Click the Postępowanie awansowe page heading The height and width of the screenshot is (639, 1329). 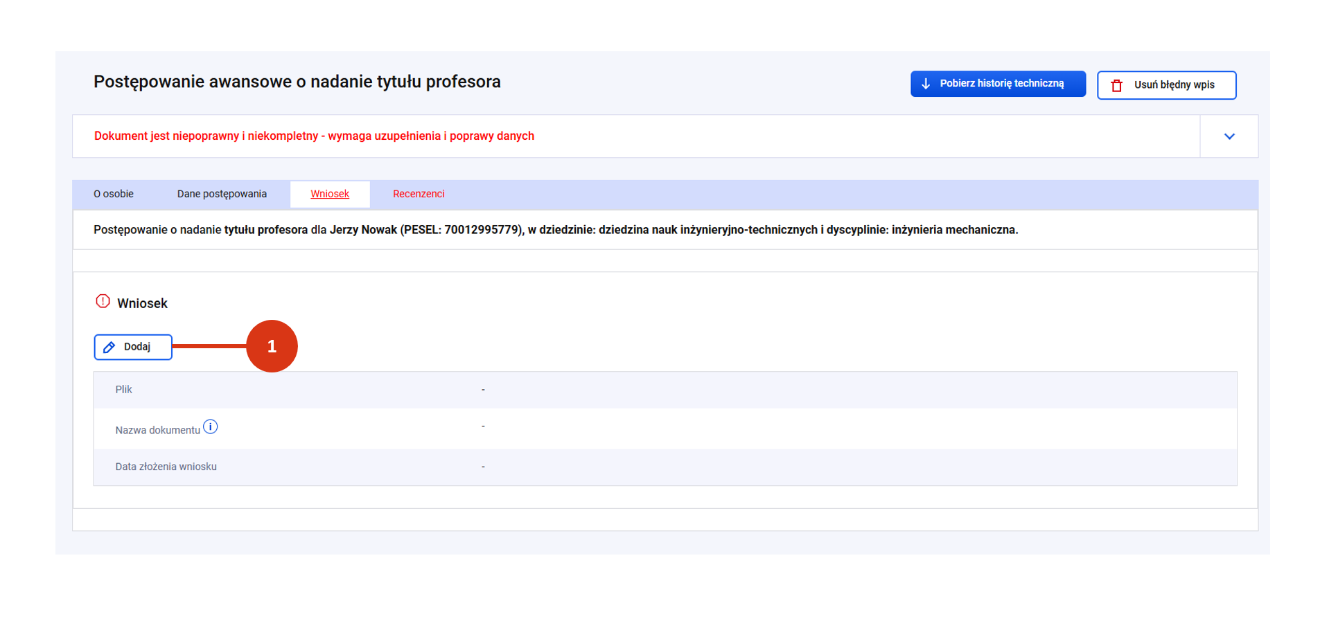[x=297, y=82]
